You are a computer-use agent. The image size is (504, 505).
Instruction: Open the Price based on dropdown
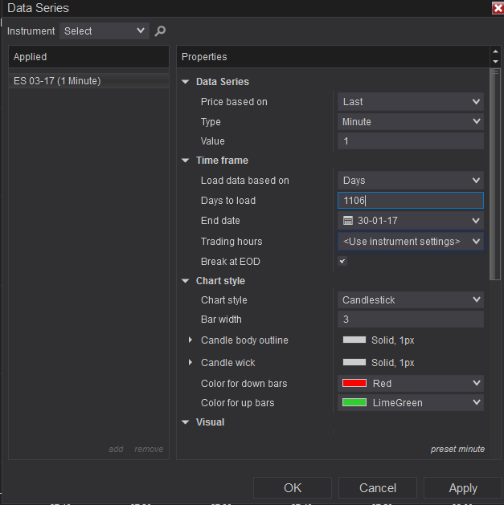point(410,102)
